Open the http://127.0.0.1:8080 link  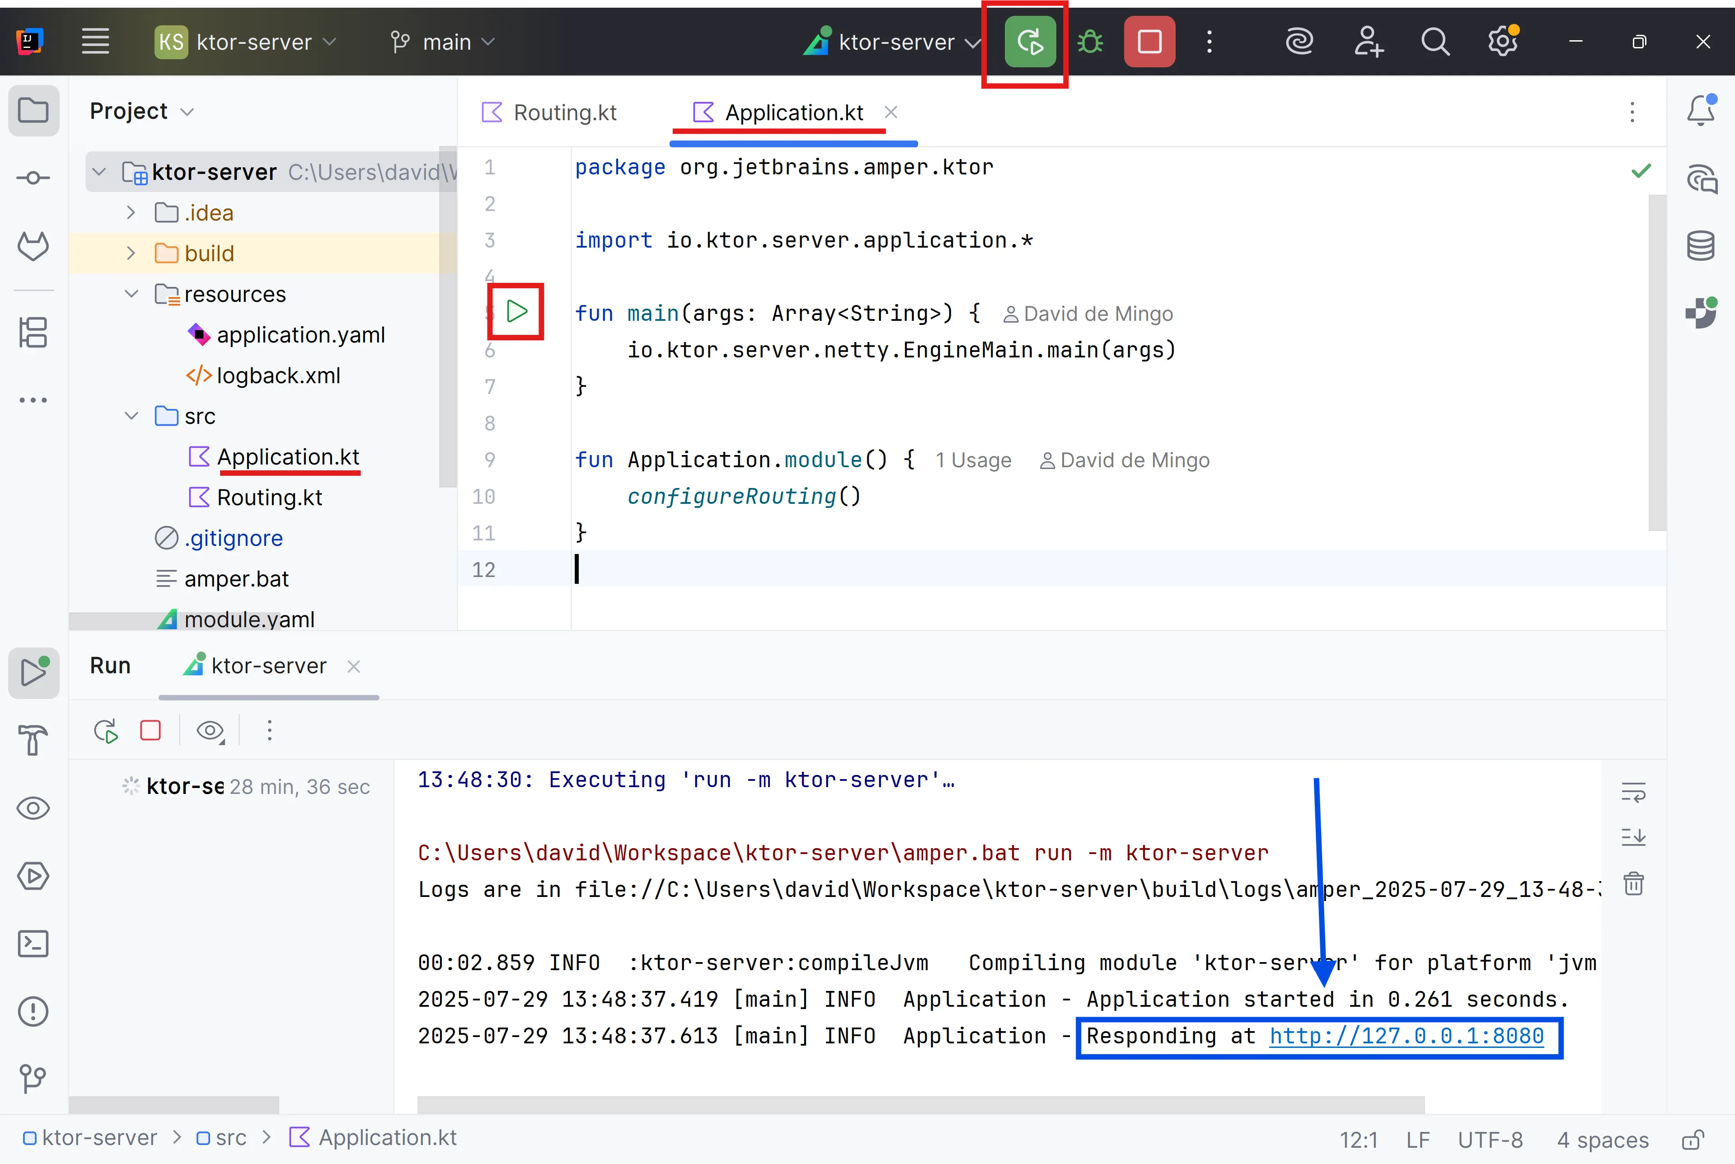1406,1036
